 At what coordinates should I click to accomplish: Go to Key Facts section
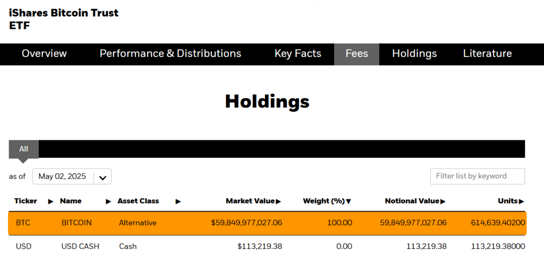coord(297,54)
